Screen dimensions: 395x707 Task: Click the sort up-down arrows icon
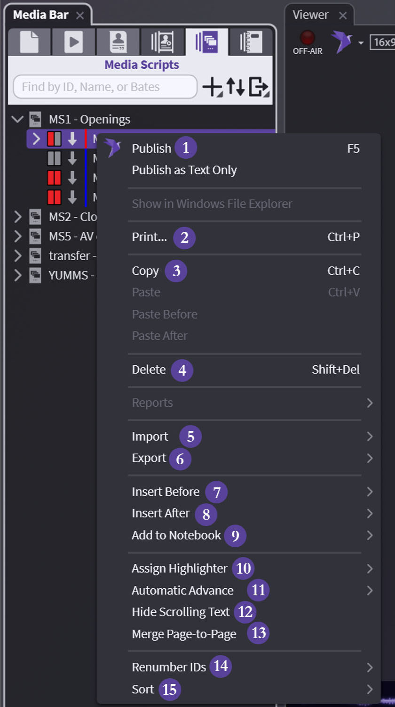tap(236, 87)
